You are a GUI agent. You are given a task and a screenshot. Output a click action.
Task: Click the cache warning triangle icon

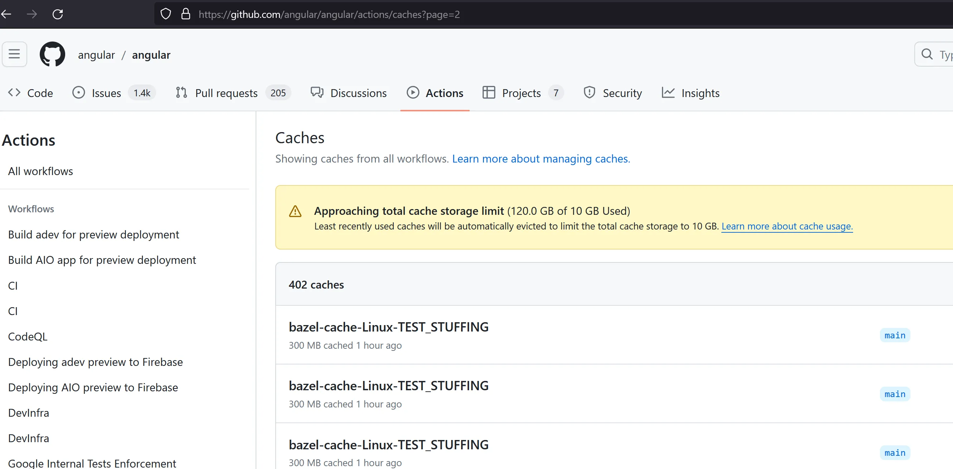click(x=295, y=211)
